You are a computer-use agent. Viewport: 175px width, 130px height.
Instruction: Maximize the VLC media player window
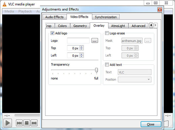click(x=156, y=3)
